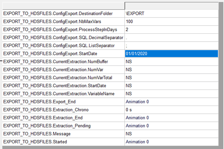Viewport: 224px width, 149px height.
Task: Click the NS value of CurrentExtraction.VariableName
Action: click(129, 94)
